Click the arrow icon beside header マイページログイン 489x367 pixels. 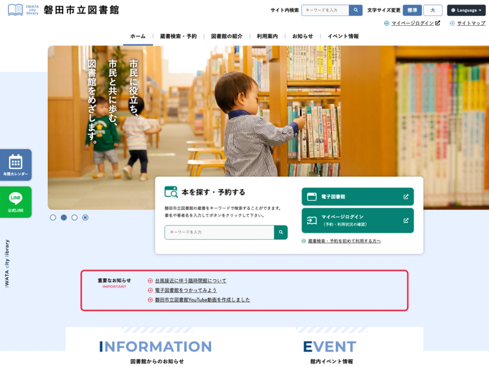(x=386, y=23)
